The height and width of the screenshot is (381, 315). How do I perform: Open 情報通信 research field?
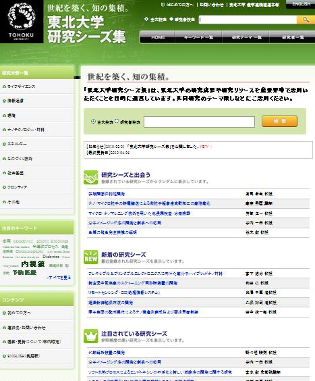pos(16,101)
